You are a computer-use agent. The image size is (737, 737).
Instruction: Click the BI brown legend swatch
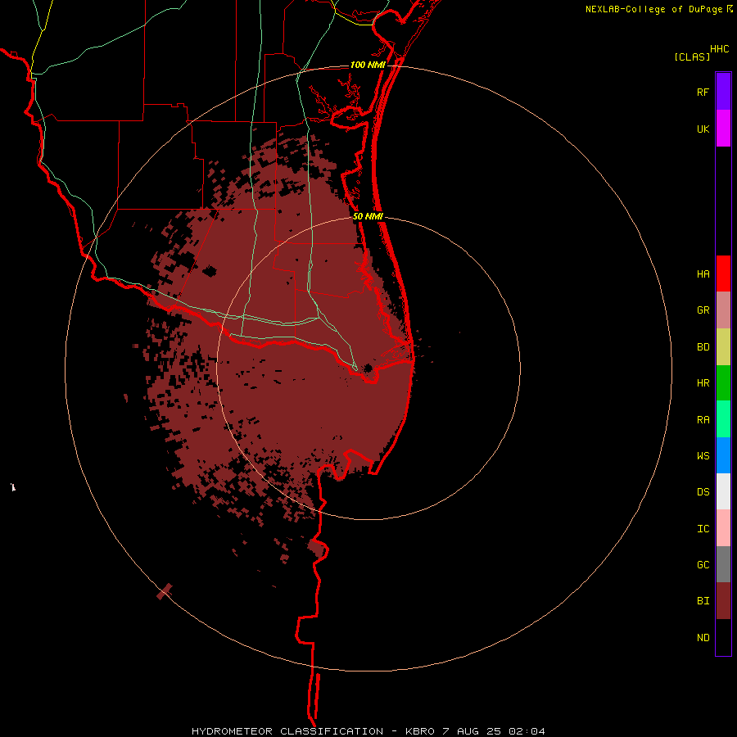point(723,601)
